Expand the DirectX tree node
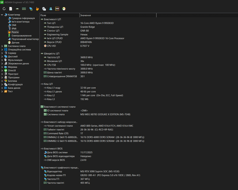The width and height of the screenshot is (238, 190). pyautogui.click(x=2, y=70)
